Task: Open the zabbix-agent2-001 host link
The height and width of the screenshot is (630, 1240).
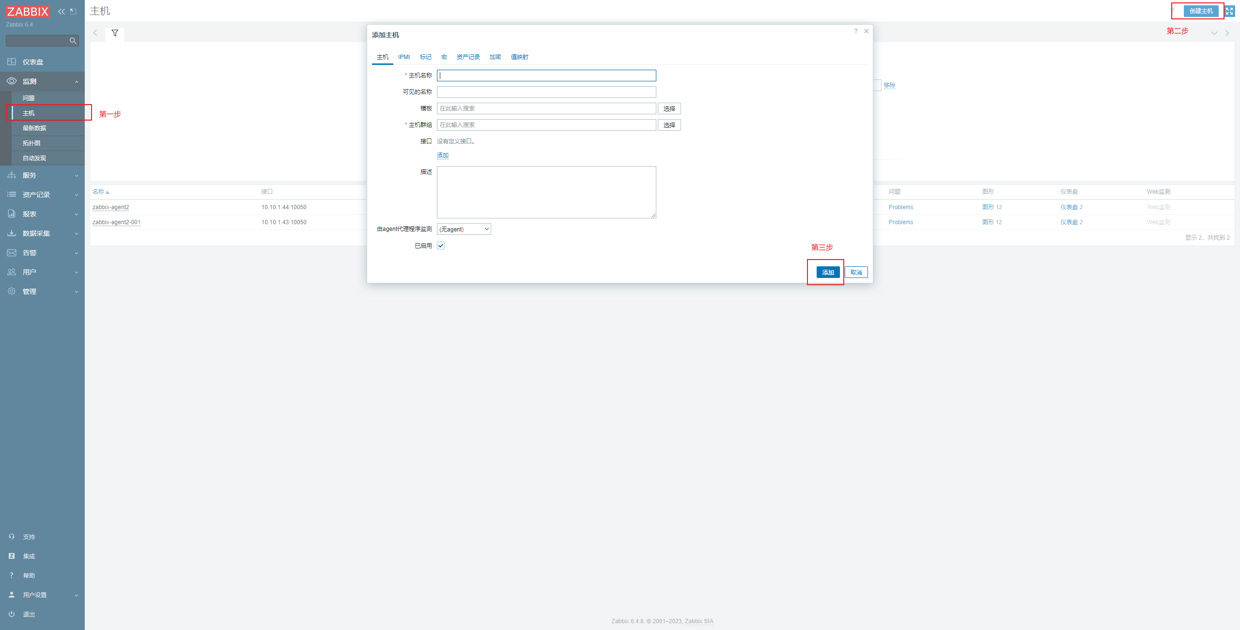Action: [x=116, y=222]
